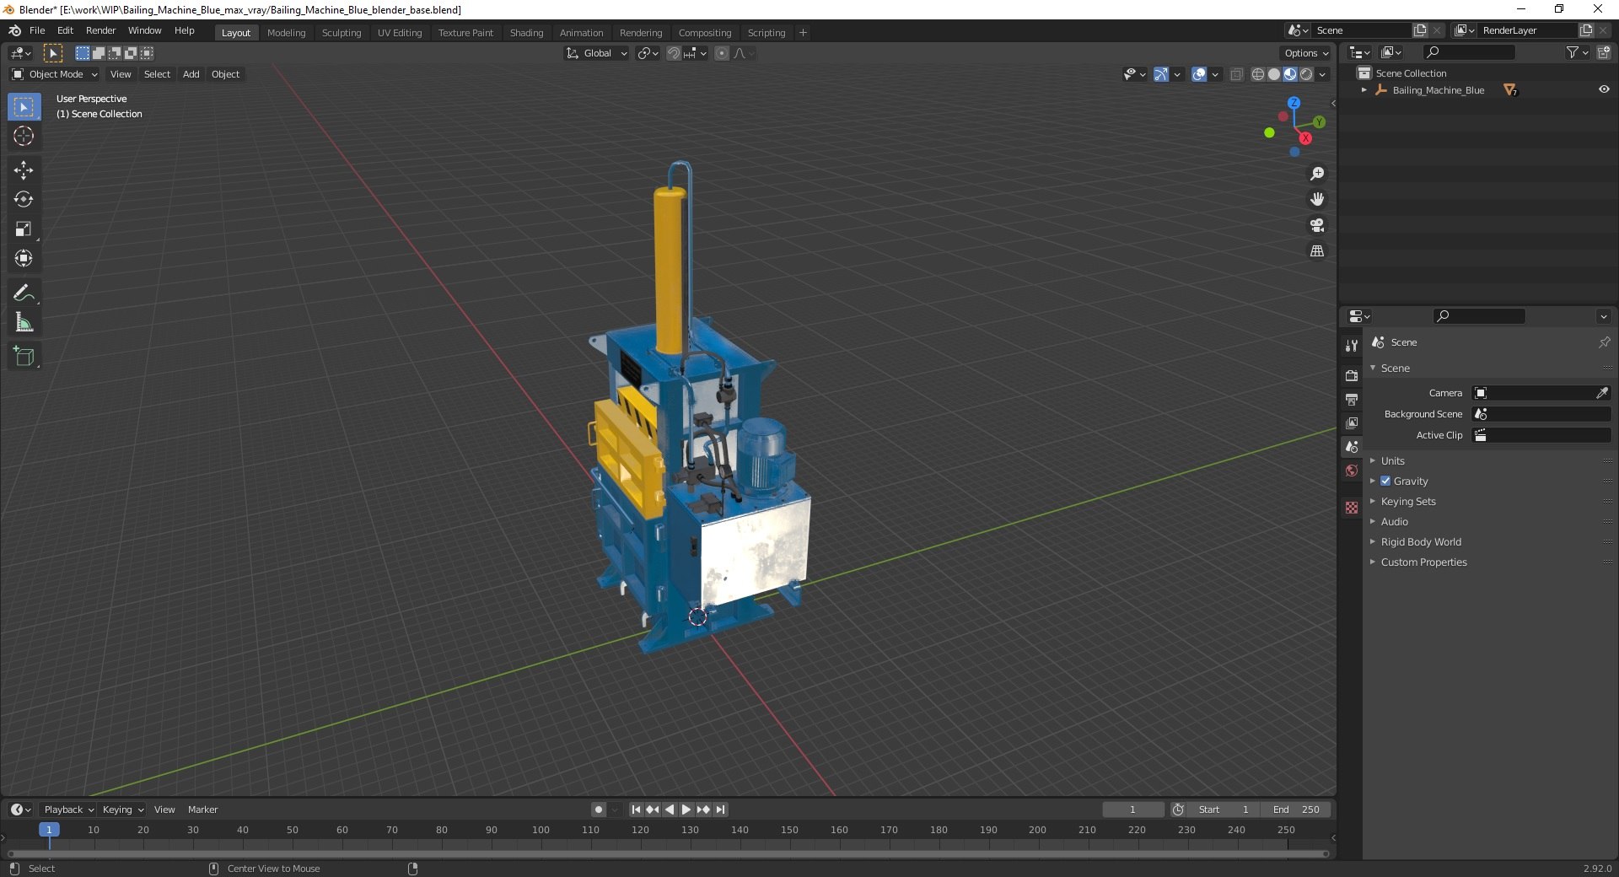
Task: Switch to the Modeling workspace tab
Action: [286, 33]
